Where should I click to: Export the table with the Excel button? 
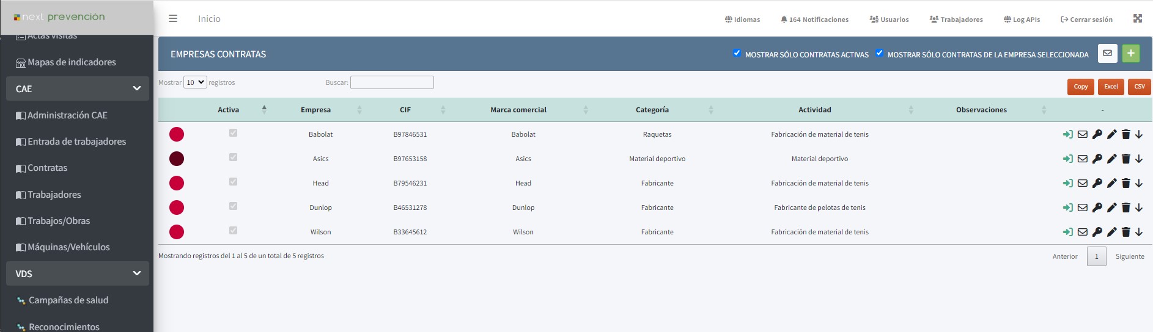coord(1111,87)
